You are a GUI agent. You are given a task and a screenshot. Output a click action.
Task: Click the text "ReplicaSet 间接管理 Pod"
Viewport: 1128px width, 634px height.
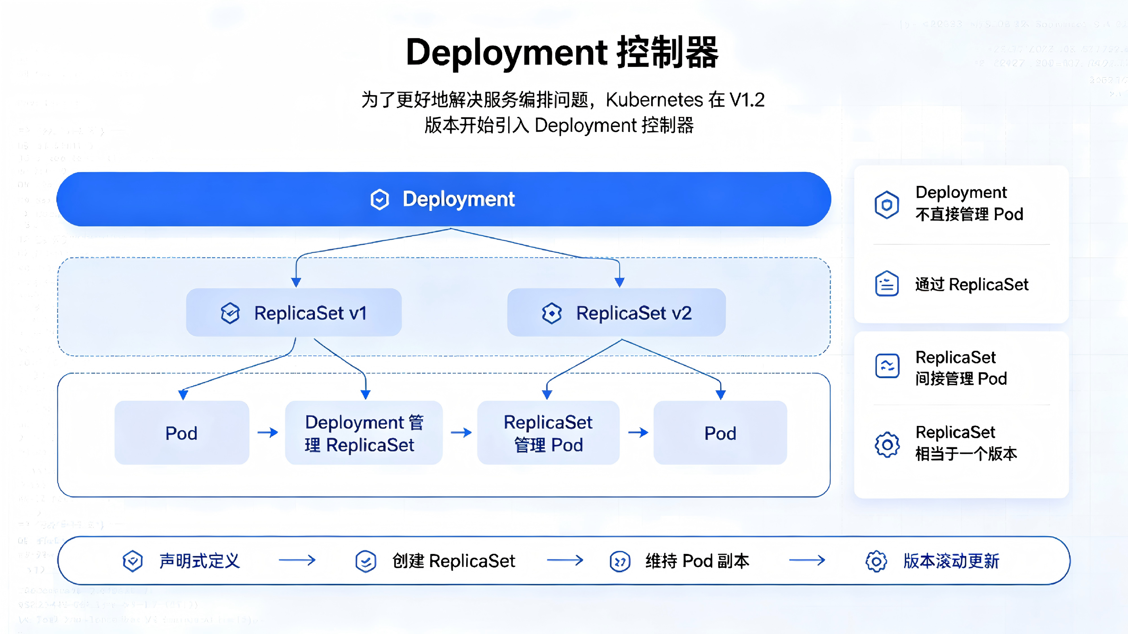tap(961, 368)
